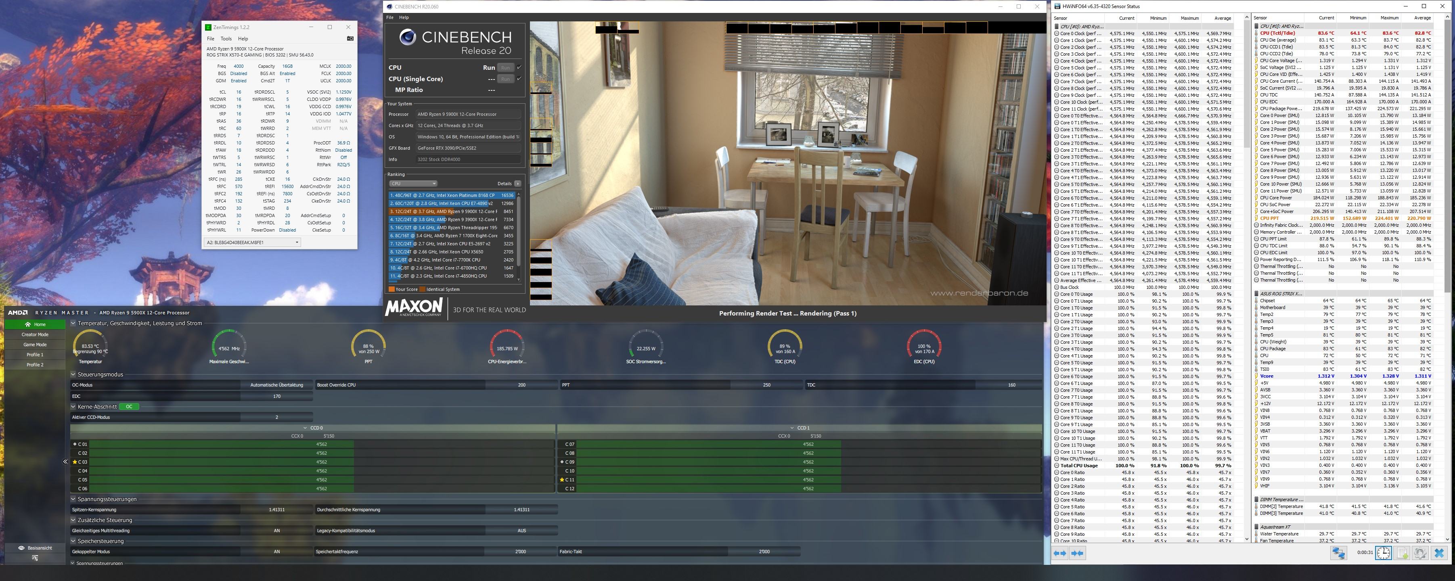Screen dimensions: 1455x581
Task: Open ZenTimings File menu
Action: [210, 39]
